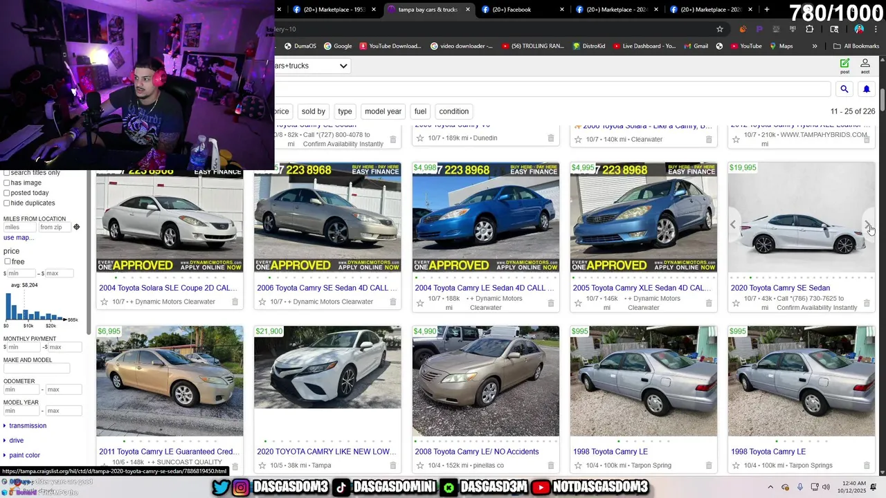Screen dimensions: 886x498
Task: Open YouTube Download bookmark
Action: 390,46
